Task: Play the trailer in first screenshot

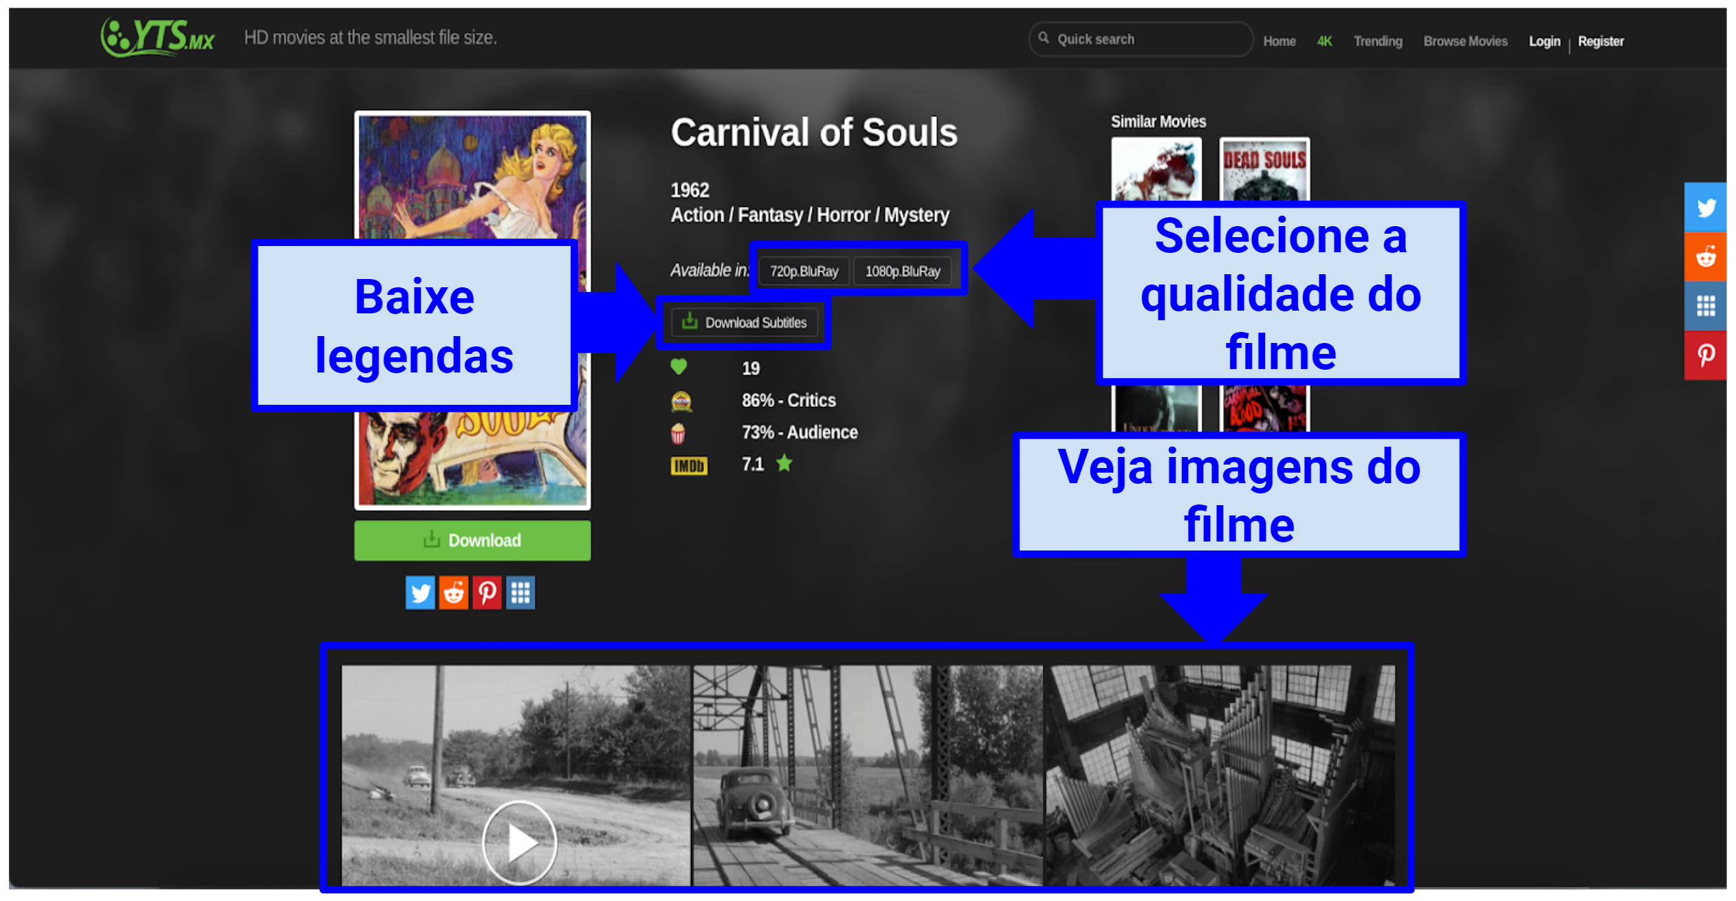Action: coord(519,842)
